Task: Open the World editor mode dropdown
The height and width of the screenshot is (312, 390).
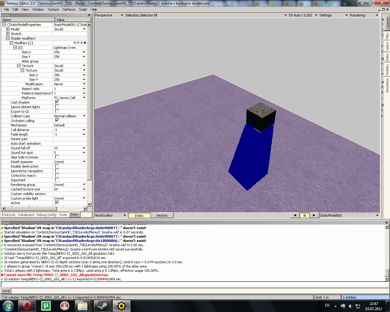Action: click(x=110, y=215)
